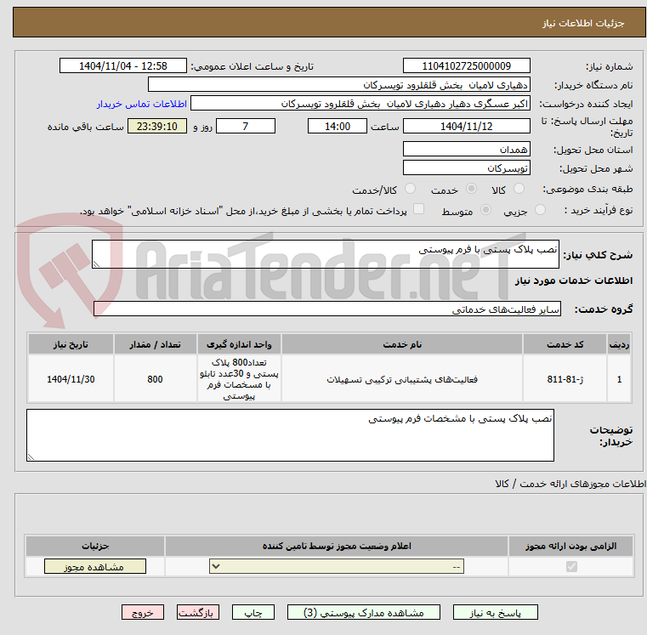This screenshot has width=647, height=635.
Task: Click the اطلاعات مجوزهای ارائه خدمت / کالا heading
Action: [570, 484]
